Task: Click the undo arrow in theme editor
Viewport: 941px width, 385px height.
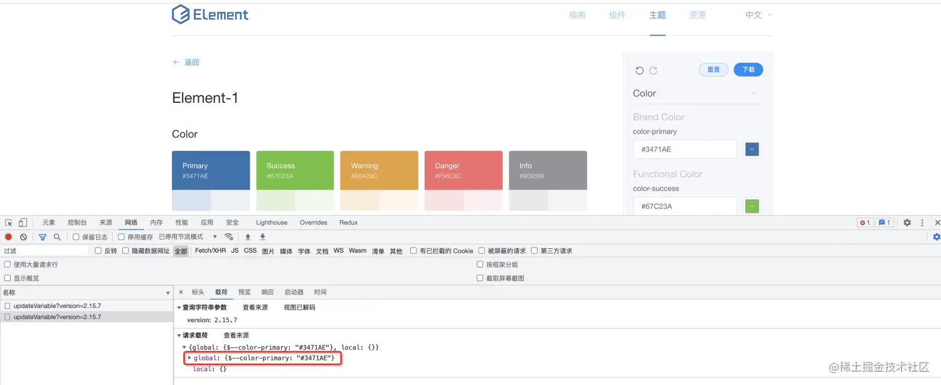Action: point(639,71)
